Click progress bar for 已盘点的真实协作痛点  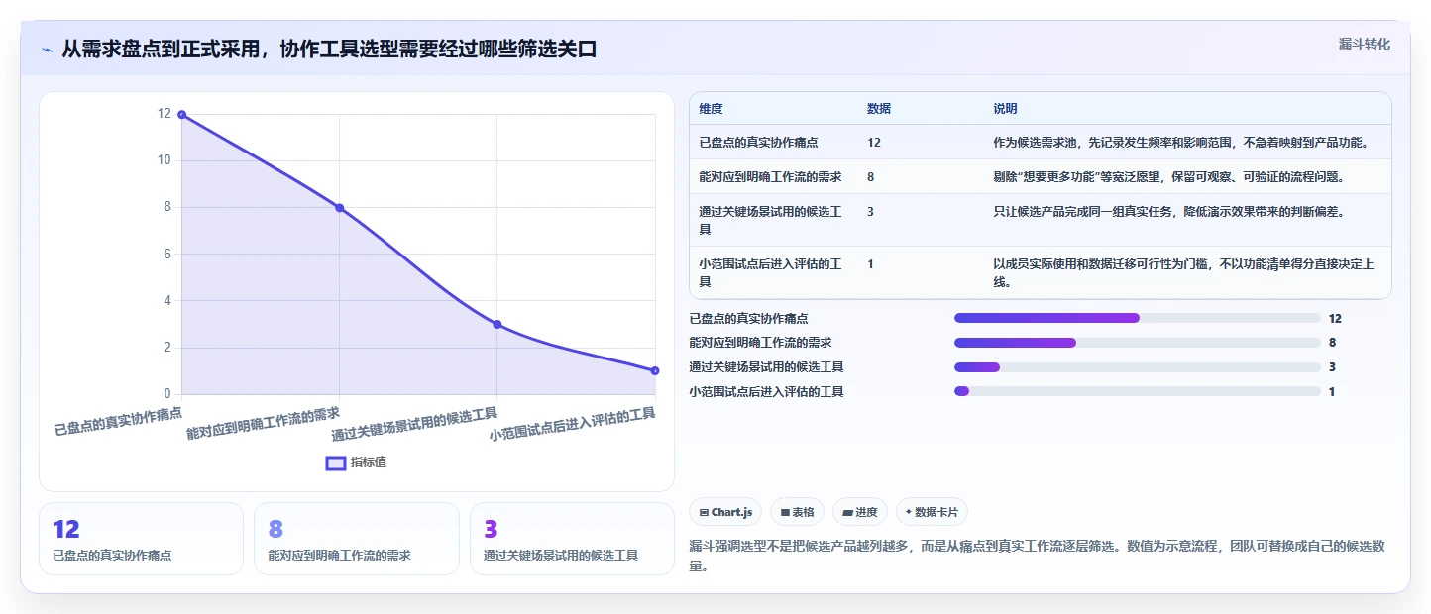pos(1137,318)
